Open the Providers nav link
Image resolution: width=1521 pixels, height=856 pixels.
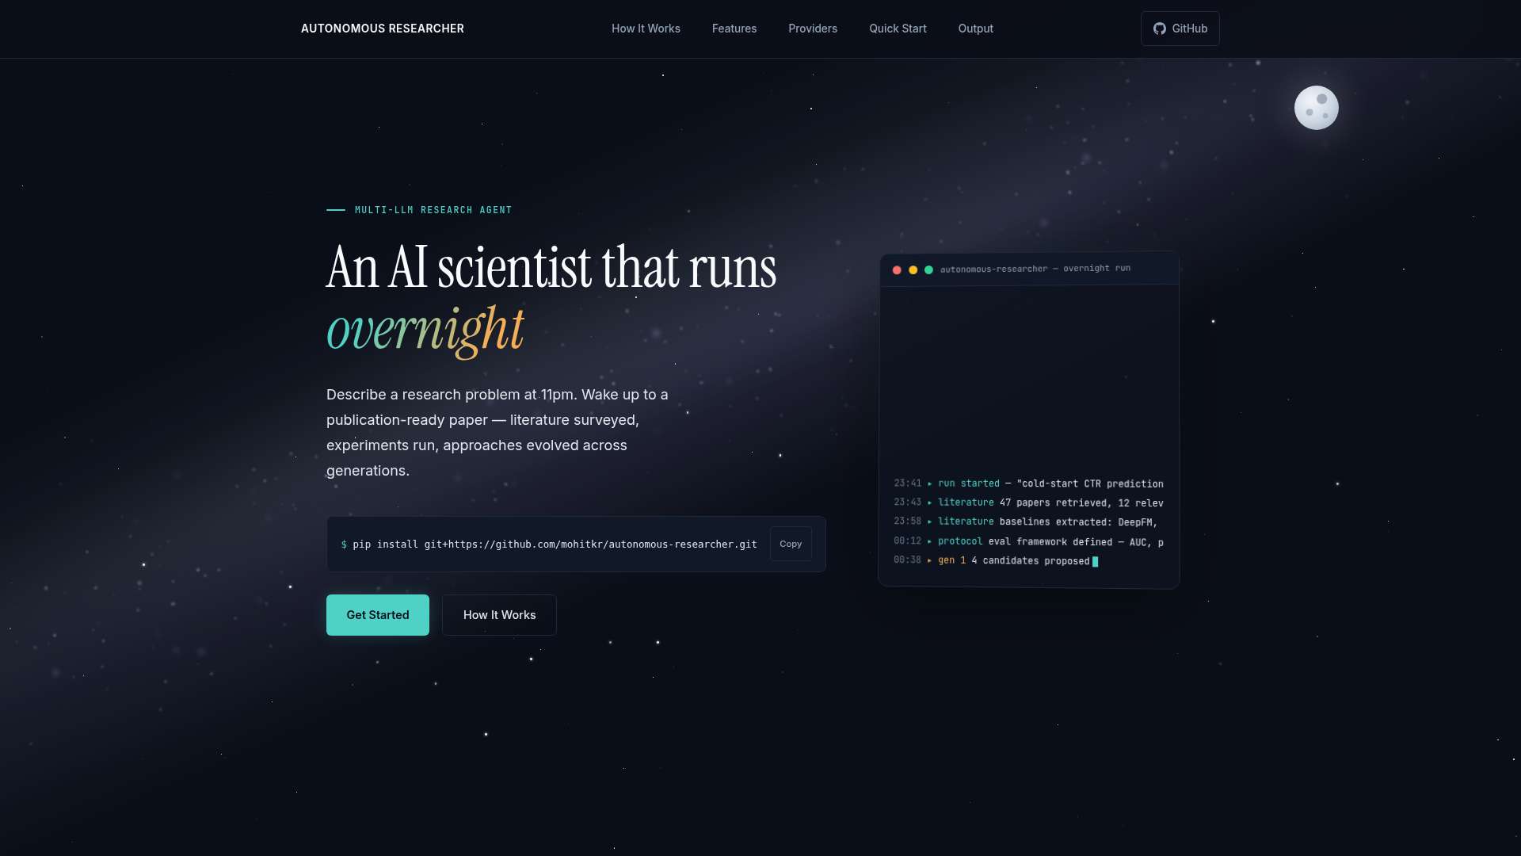813,29
